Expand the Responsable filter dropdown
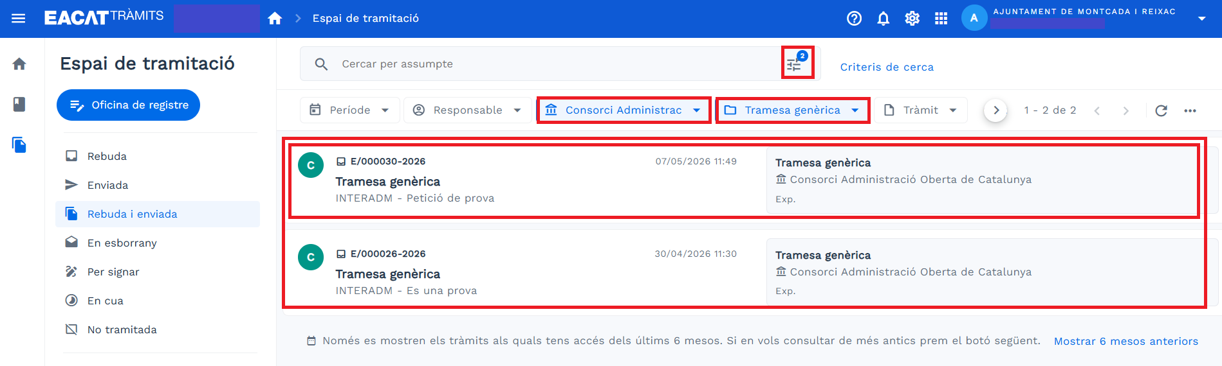This screenshot has width=1222, height=366. [x=467, y=110]
